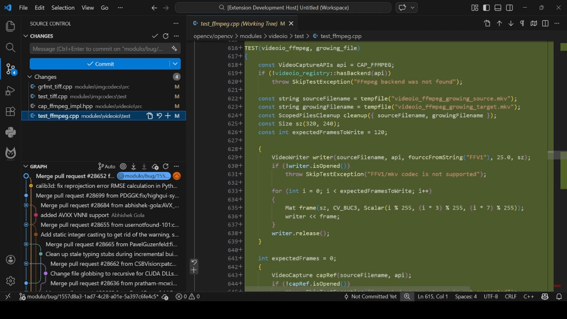Open the Copilot chat icon in title bar
The image size is (567, 319).
[402, 8]
